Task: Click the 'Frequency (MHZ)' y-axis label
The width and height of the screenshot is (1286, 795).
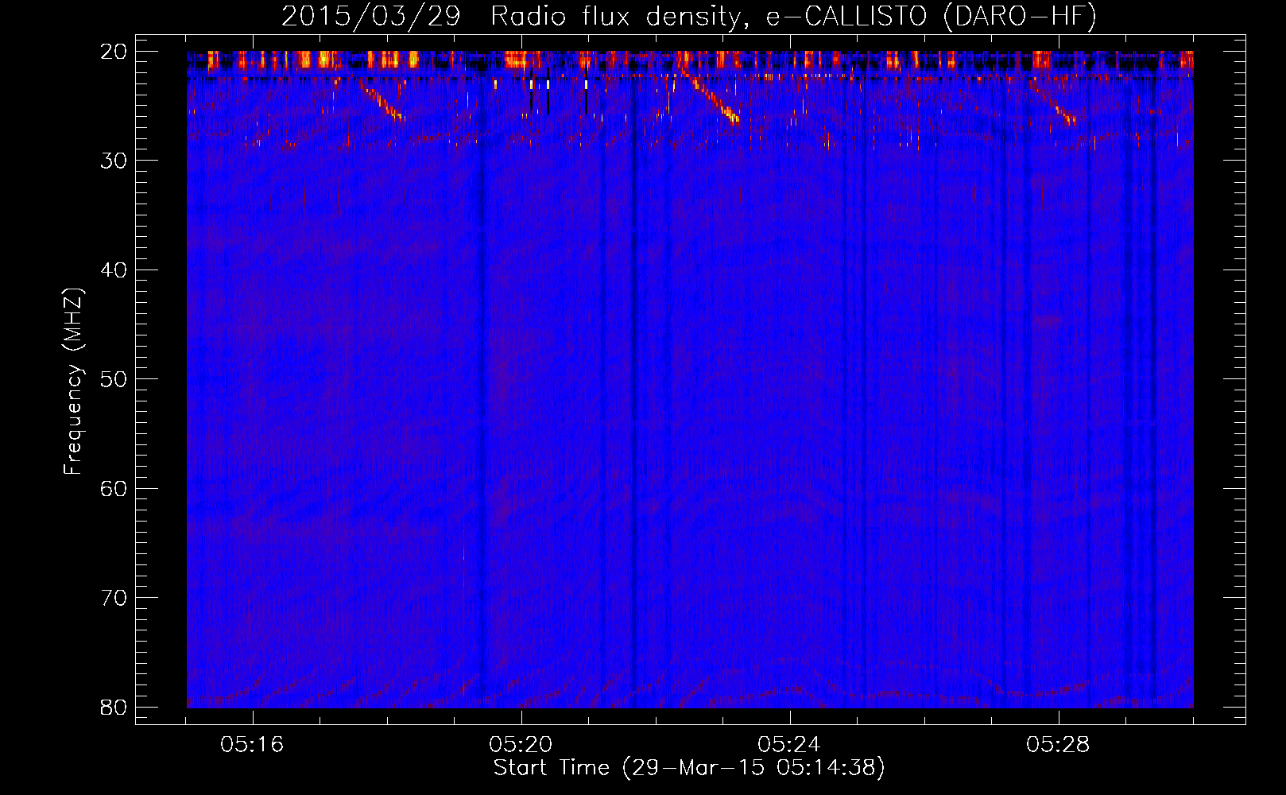Action: tap(73, 382)
